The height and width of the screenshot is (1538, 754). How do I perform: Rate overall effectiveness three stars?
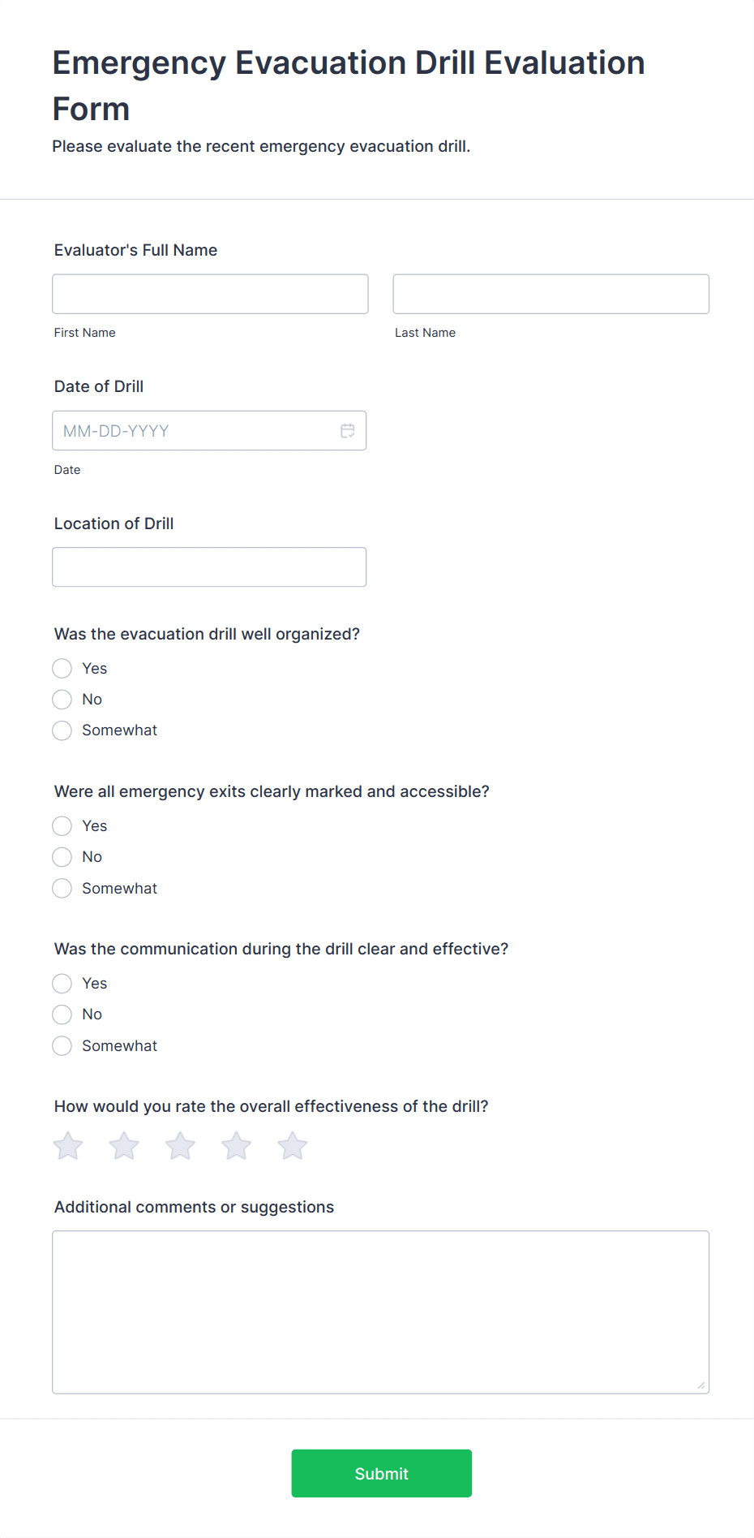[x=180, y=1145]
